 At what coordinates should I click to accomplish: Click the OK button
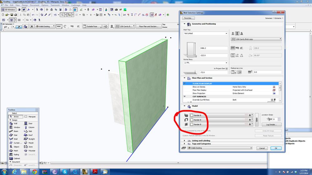coord(276,148)
